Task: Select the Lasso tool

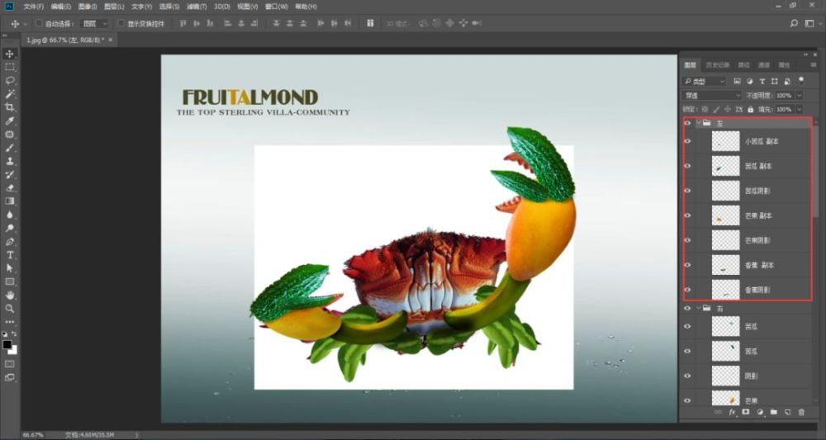Action: (x=9, y=81)
